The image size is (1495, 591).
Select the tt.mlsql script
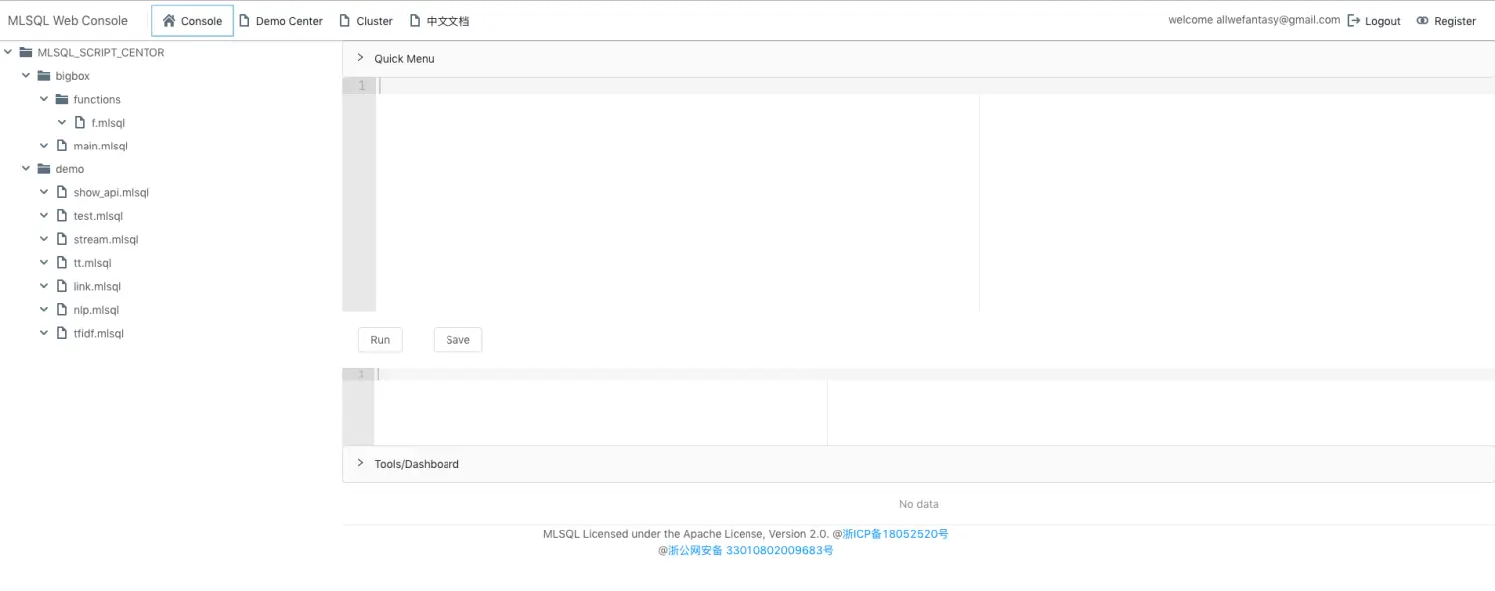pyautogui.click(x=92, y=263)
